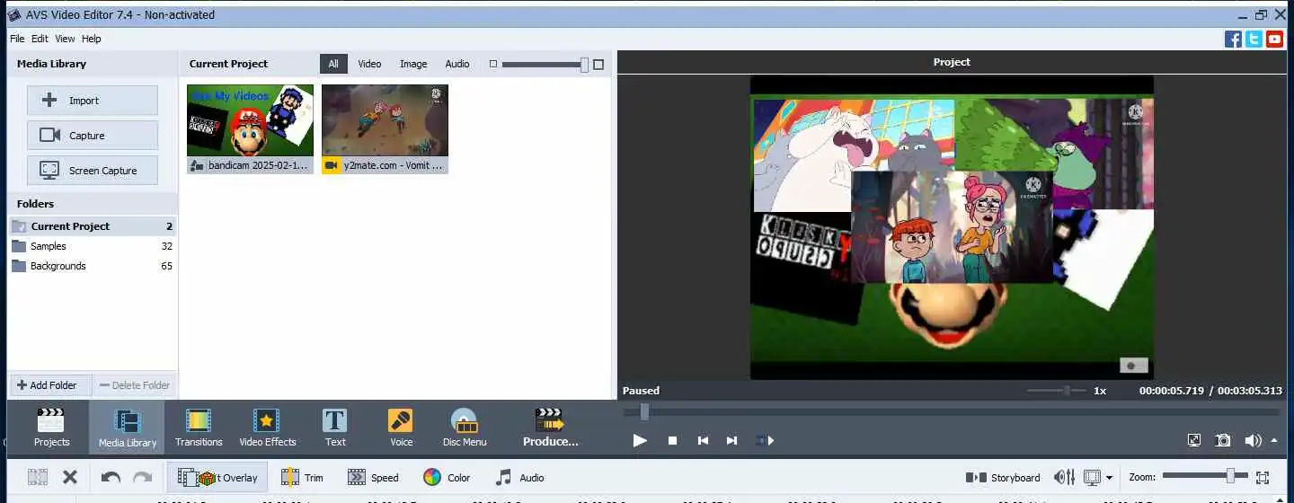1294x503 pixels.
Task: Undo the last action
Action: (111, 478)
